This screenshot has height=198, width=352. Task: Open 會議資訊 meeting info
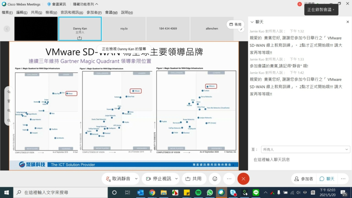point(57,4)
